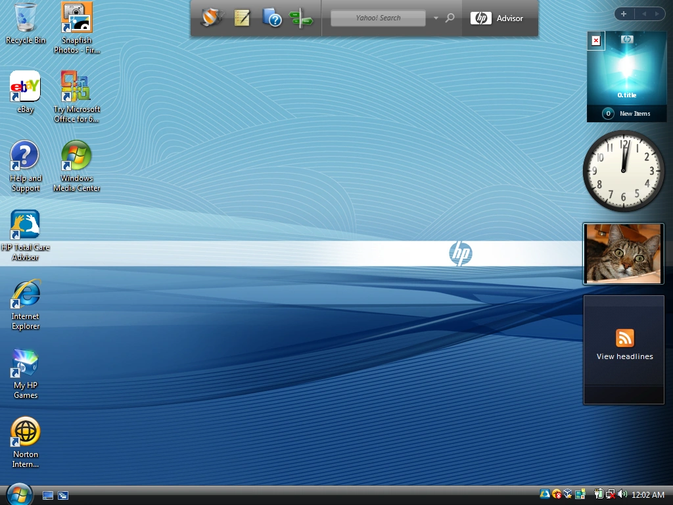The width and height of the screenshot is (673, 505).
Task: Open Internet Explorer desktop shortcut
Action: pyautogui.click(x=25, y=292)
